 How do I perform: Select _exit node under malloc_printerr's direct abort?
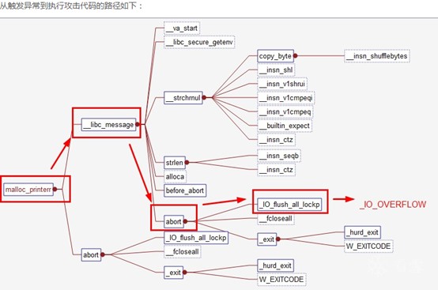tap(174, 273)
